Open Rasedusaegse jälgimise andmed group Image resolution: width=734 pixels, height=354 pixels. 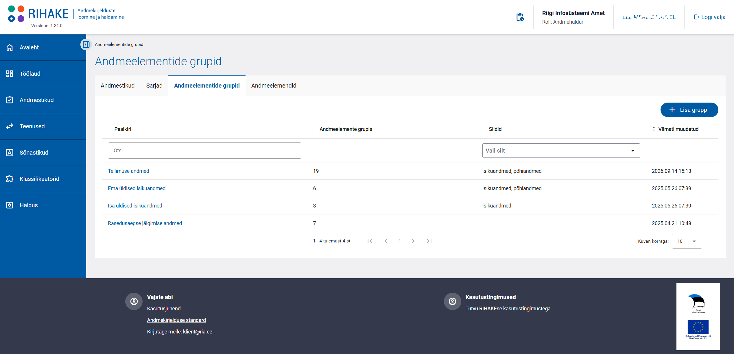145,223
